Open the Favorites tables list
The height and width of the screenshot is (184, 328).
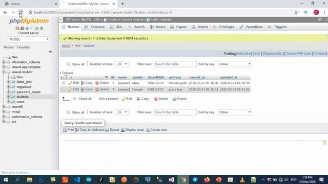[x=23, y=47]
